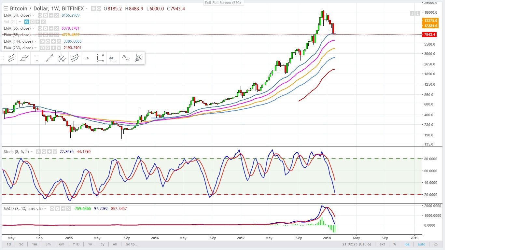518x250 pixels.
Task: Open settings for EMA 144 indicator
Action: [x=48, y=41]
